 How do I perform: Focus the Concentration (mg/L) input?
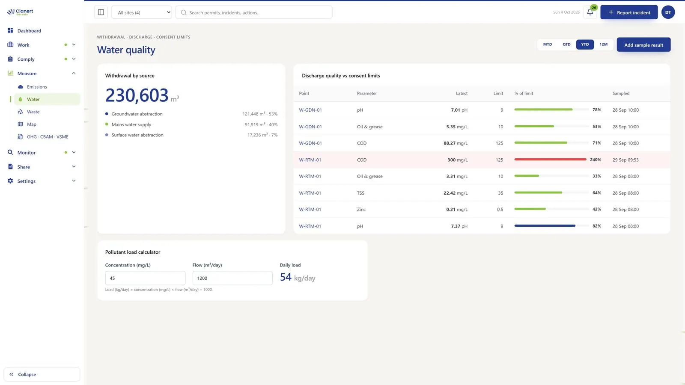[x=145, y=278]
